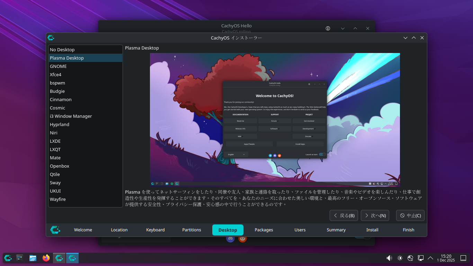Click the 中止(C) cancel button
Viewport: 473px width, 266px height.
410,215
